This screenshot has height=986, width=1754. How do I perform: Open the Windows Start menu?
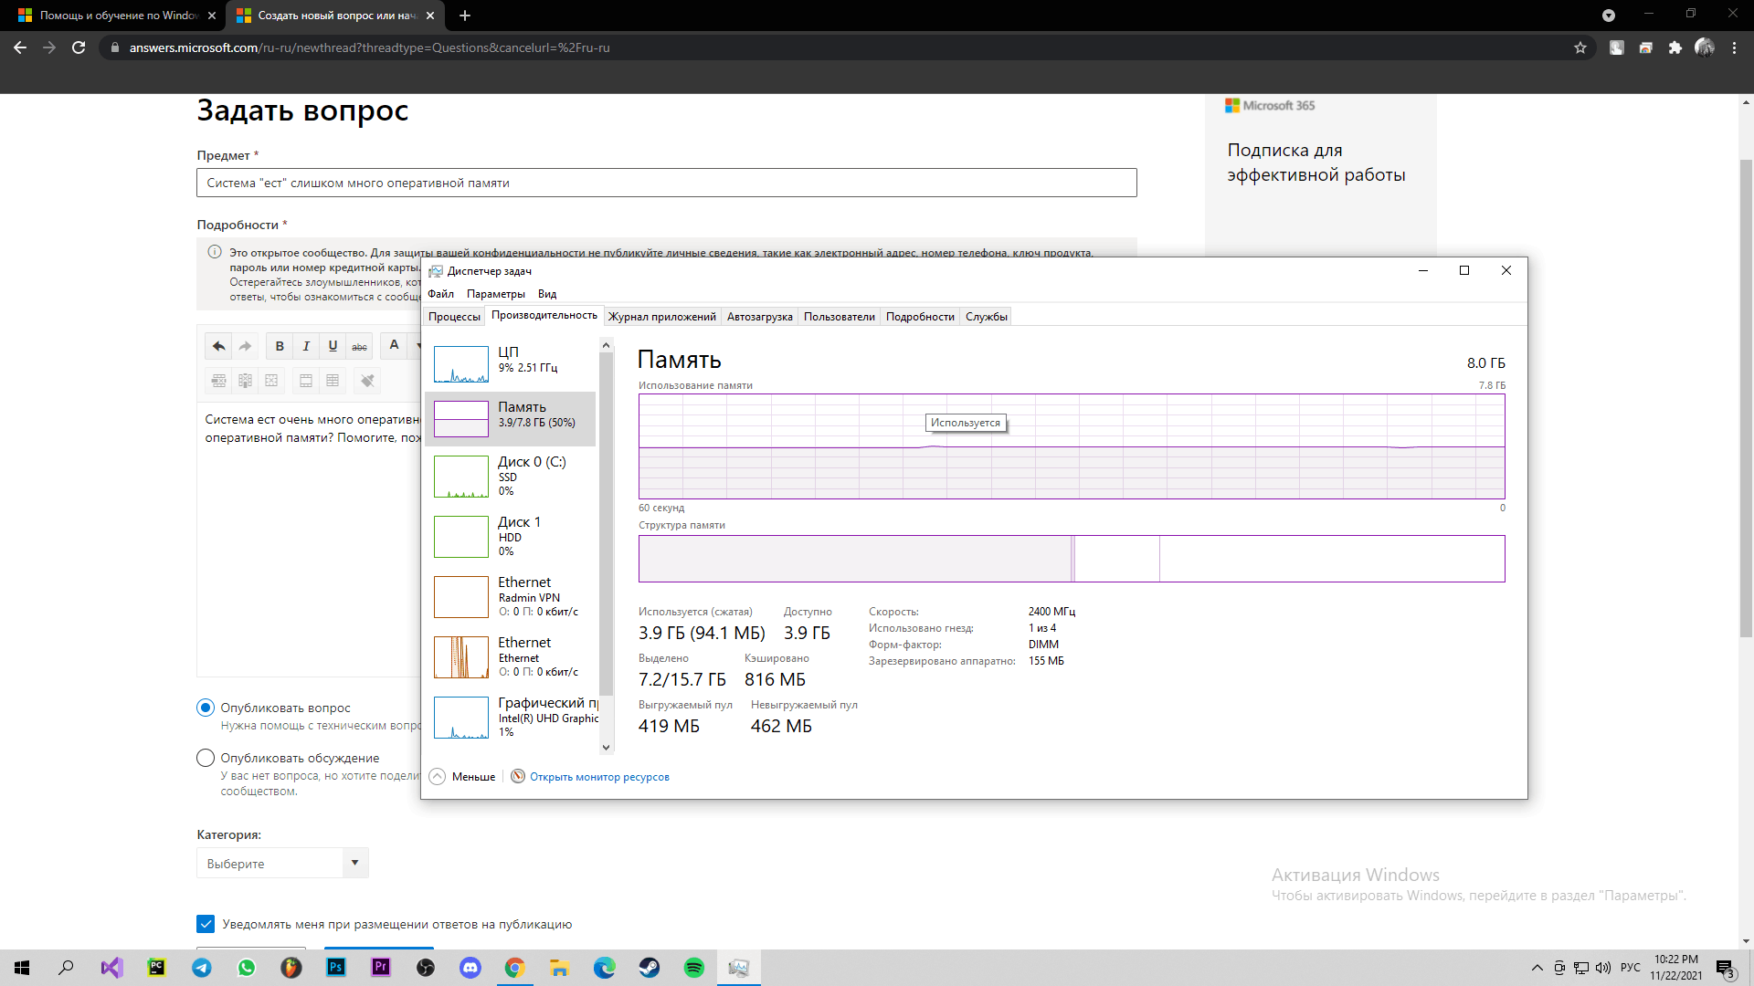22,968
